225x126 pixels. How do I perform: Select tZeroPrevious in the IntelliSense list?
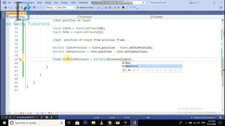coord(152,66)
